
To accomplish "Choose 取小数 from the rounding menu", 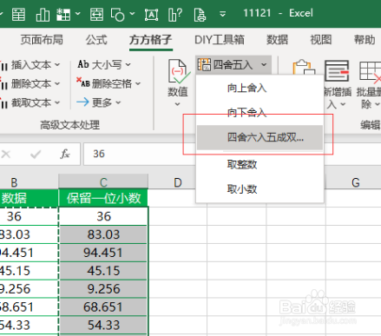I will tap(259, 189).
